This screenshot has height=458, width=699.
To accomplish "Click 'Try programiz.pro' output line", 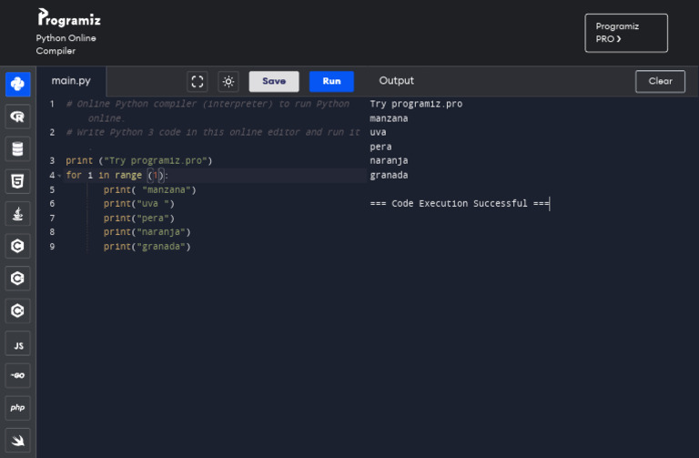I will coord(416,104).
